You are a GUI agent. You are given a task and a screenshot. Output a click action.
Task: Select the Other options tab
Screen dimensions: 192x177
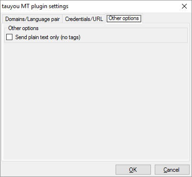click(x=124, y=18)
